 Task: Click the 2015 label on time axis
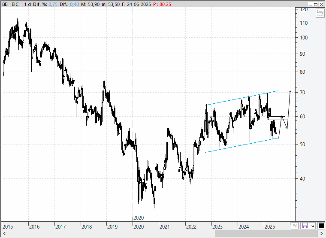[x=8, y=226]
